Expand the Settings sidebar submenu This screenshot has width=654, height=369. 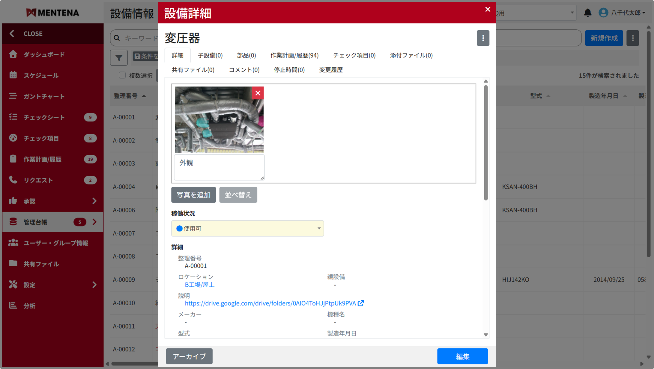pyautogui.click(x=95, y=285)
